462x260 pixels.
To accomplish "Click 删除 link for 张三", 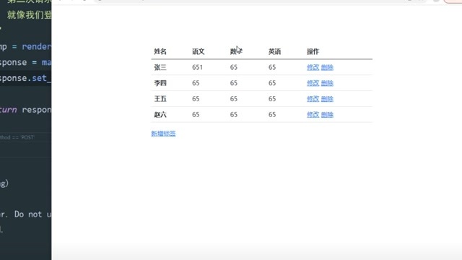I will (327, 67).
